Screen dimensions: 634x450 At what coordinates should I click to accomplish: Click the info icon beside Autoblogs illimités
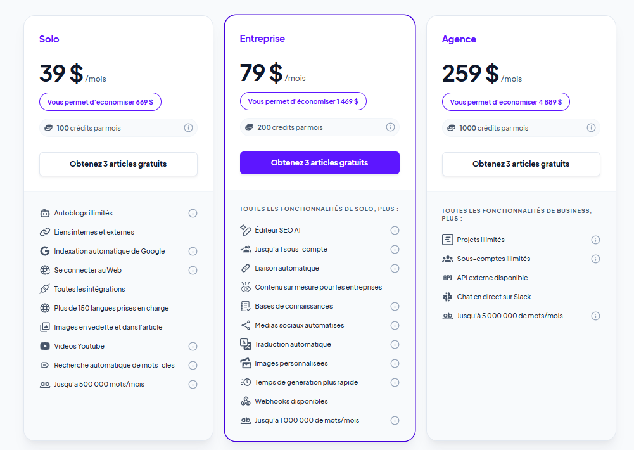[x=193, y=213]
